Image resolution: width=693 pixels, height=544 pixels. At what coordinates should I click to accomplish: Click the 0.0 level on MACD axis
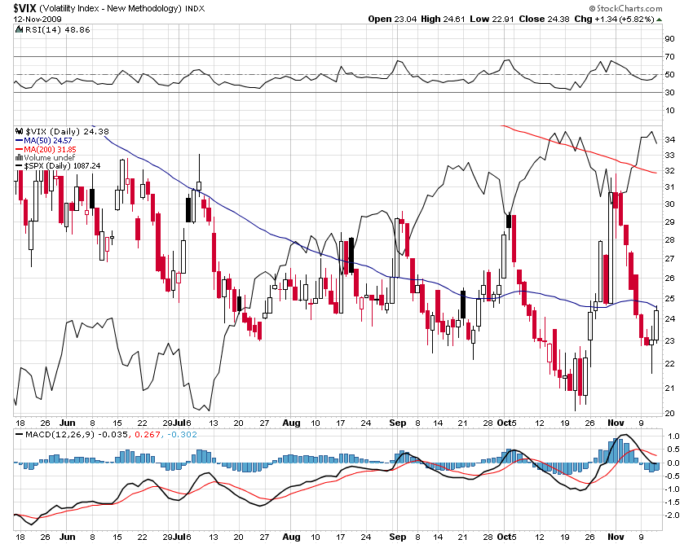coord(673,463)
